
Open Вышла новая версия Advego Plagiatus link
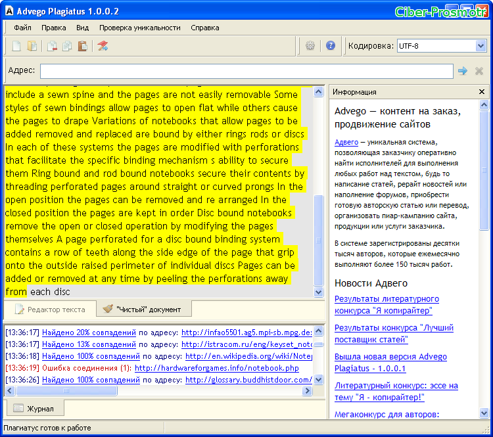coord(390,363)
